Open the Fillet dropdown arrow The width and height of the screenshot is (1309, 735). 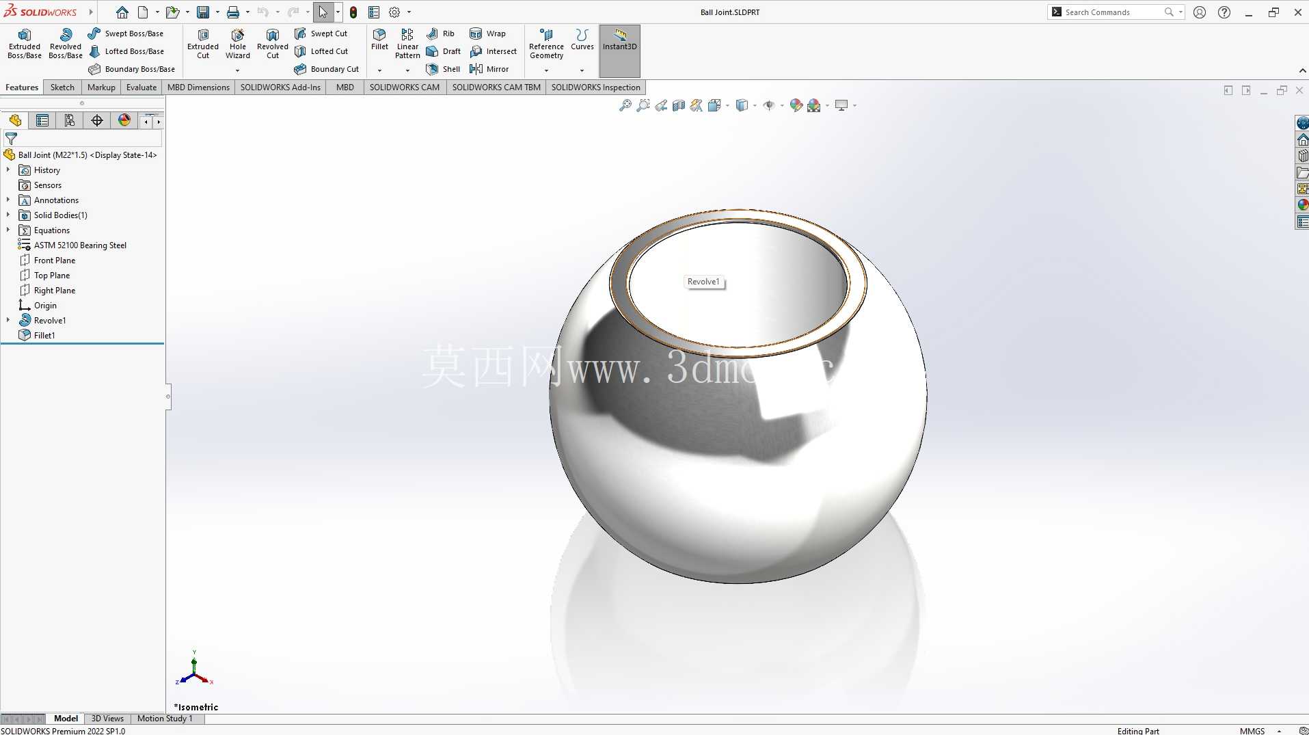[379, 70]
